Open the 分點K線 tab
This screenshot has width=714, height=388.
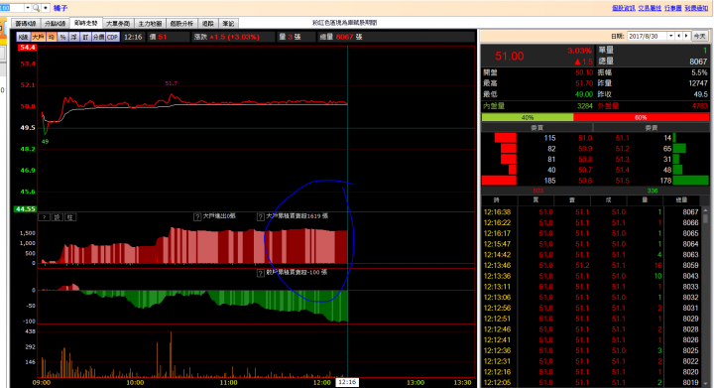pos(56,23)
